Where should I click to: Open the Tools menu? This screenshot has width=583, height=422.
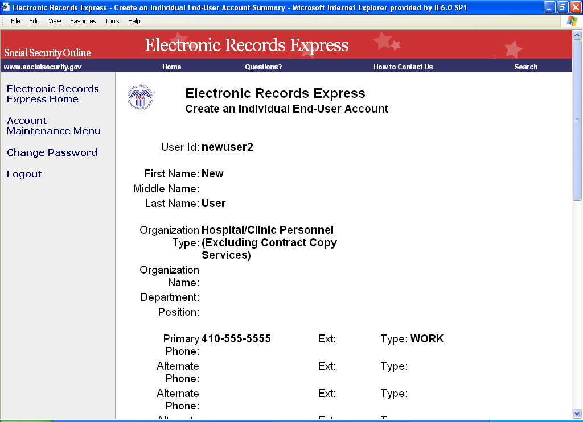click(x=112, y=21)
